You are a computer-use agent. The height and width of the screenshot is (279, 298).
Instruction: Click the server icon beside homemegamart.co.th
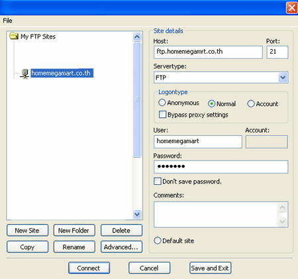pyautogui.click(x=25, y=74)
